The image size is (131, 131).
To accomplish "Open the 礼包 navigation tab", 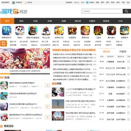I will tap(120, 21).
